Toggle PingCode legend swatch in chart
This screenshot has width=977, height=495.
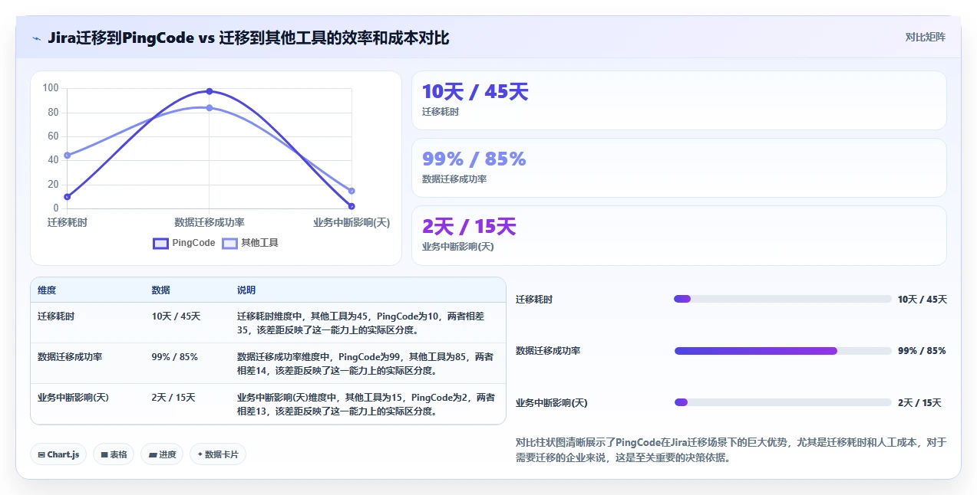[x=160, y=243]
